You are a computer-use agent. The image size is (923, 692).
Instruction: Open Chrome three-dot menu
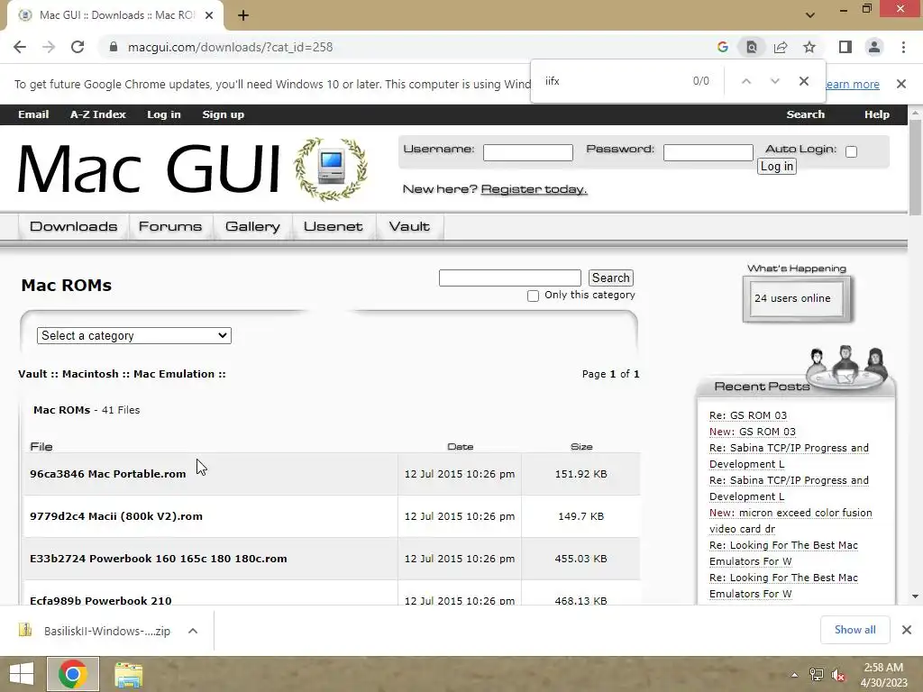(x=903, y=47)
